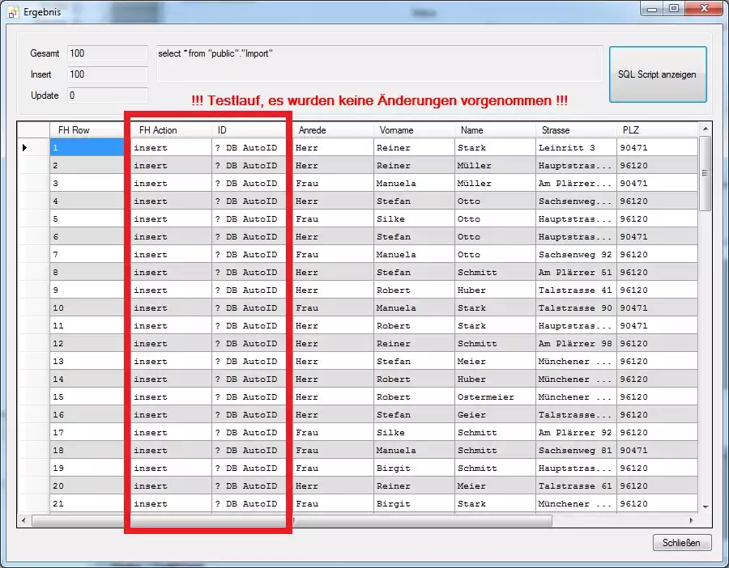Click the Update count field
The image size is (729, 568).
tap(107, 95)
